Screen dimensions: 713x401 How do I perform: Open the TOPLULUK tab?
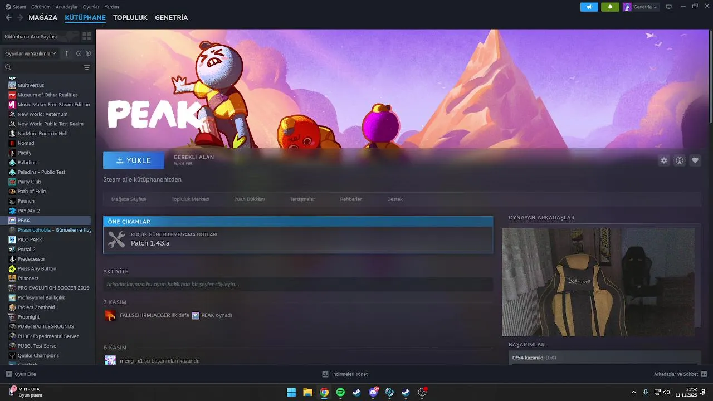click(130, 18)
